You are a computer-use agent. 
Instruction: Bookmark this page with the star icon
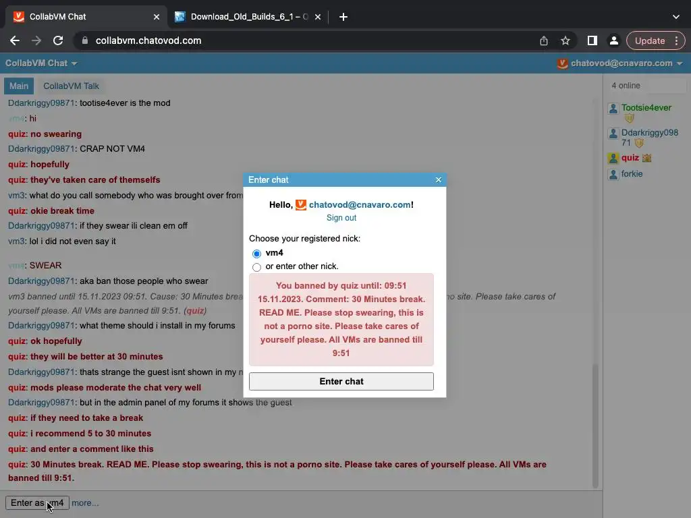(565, 40)
